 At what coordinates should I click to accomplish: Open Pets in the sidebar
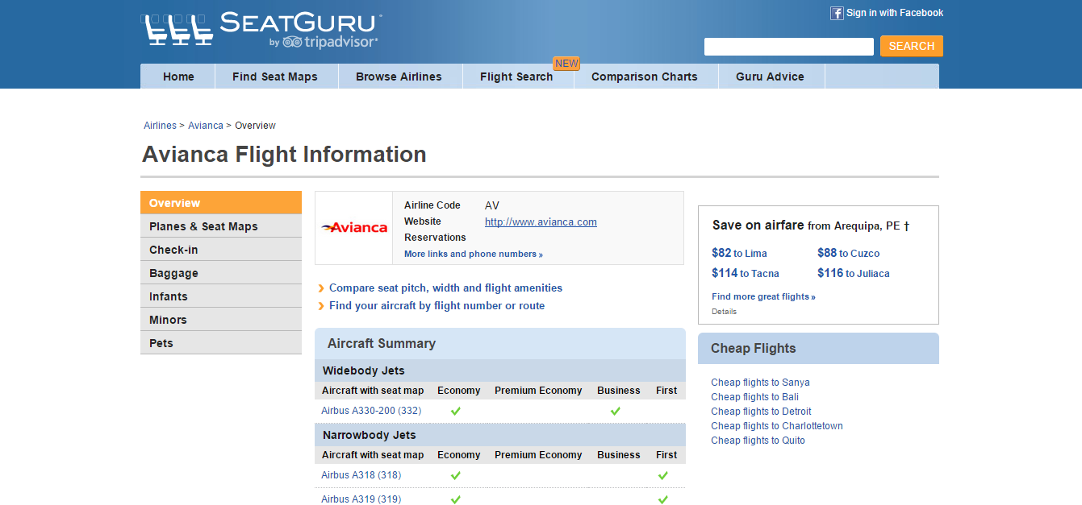tap(221, 343)
